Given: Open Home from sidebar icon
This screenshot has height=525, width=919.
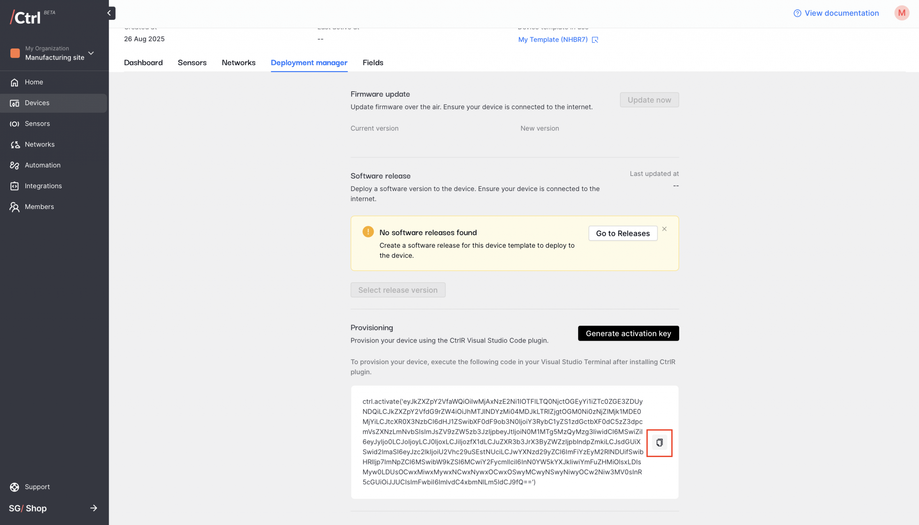Looking at the screenshot, I should [14, 82].
